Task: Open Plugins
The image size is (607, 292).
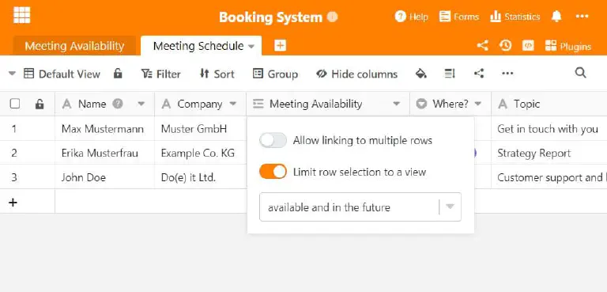Action: coord(568,46)
